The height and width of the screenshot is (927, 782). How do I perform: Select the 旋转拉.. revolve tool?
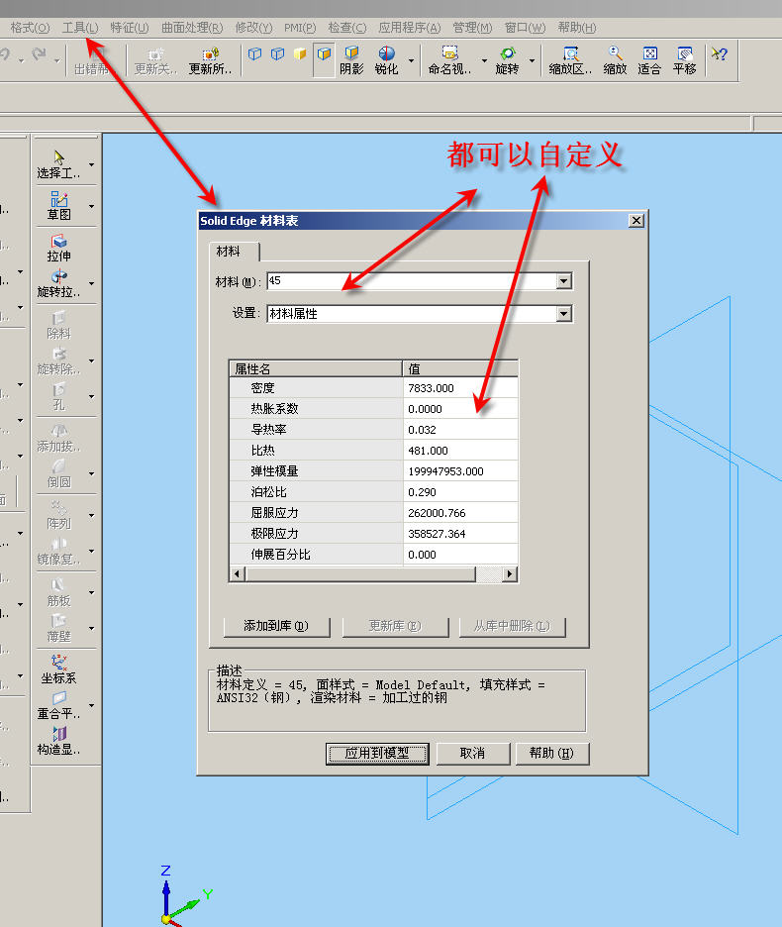[58, 284]
